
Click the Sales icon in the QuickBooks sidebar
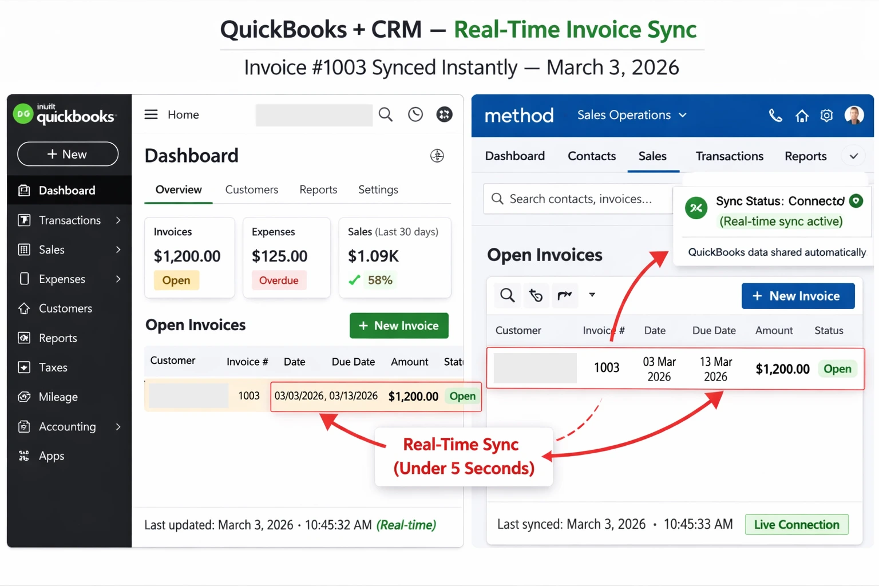(24, 250)
